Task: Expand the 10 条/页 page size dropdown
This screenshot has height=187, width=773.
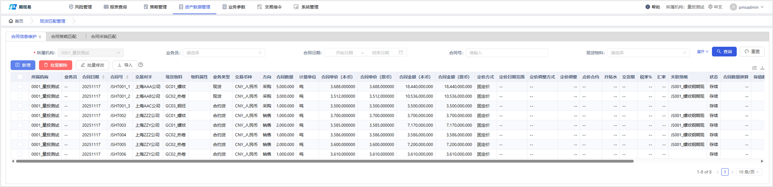Action: [x=749, y=172]
